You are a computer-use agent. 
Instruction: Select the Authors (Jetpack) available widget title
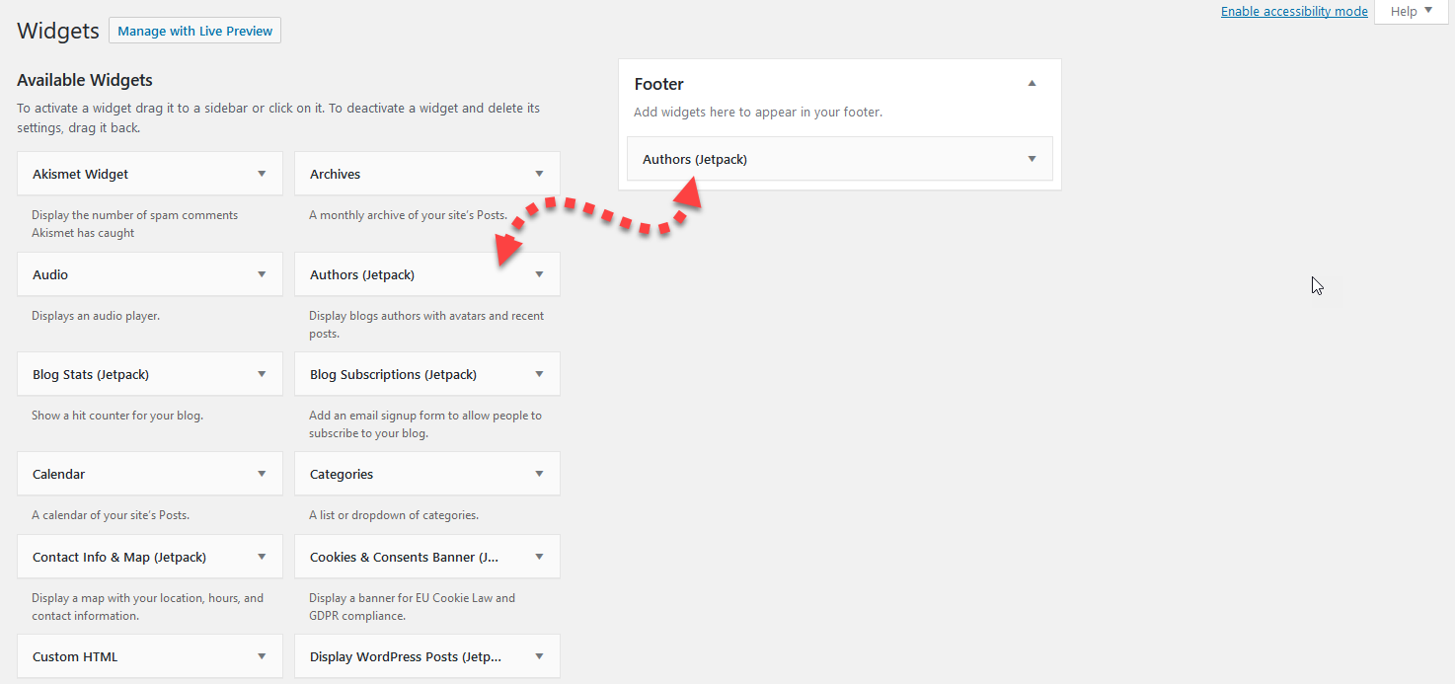click(x=362, y=274)
